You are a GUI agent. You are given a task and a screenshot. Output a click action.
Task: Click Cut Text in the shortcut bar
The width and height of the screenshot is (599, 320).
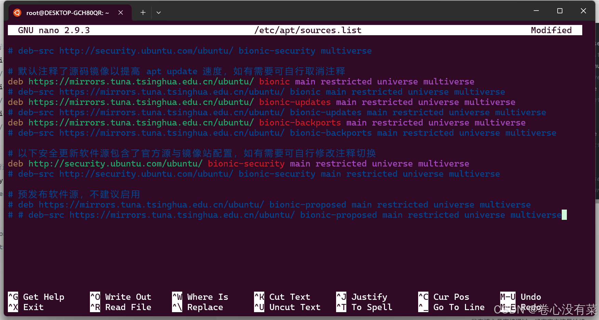pos(283,297)
